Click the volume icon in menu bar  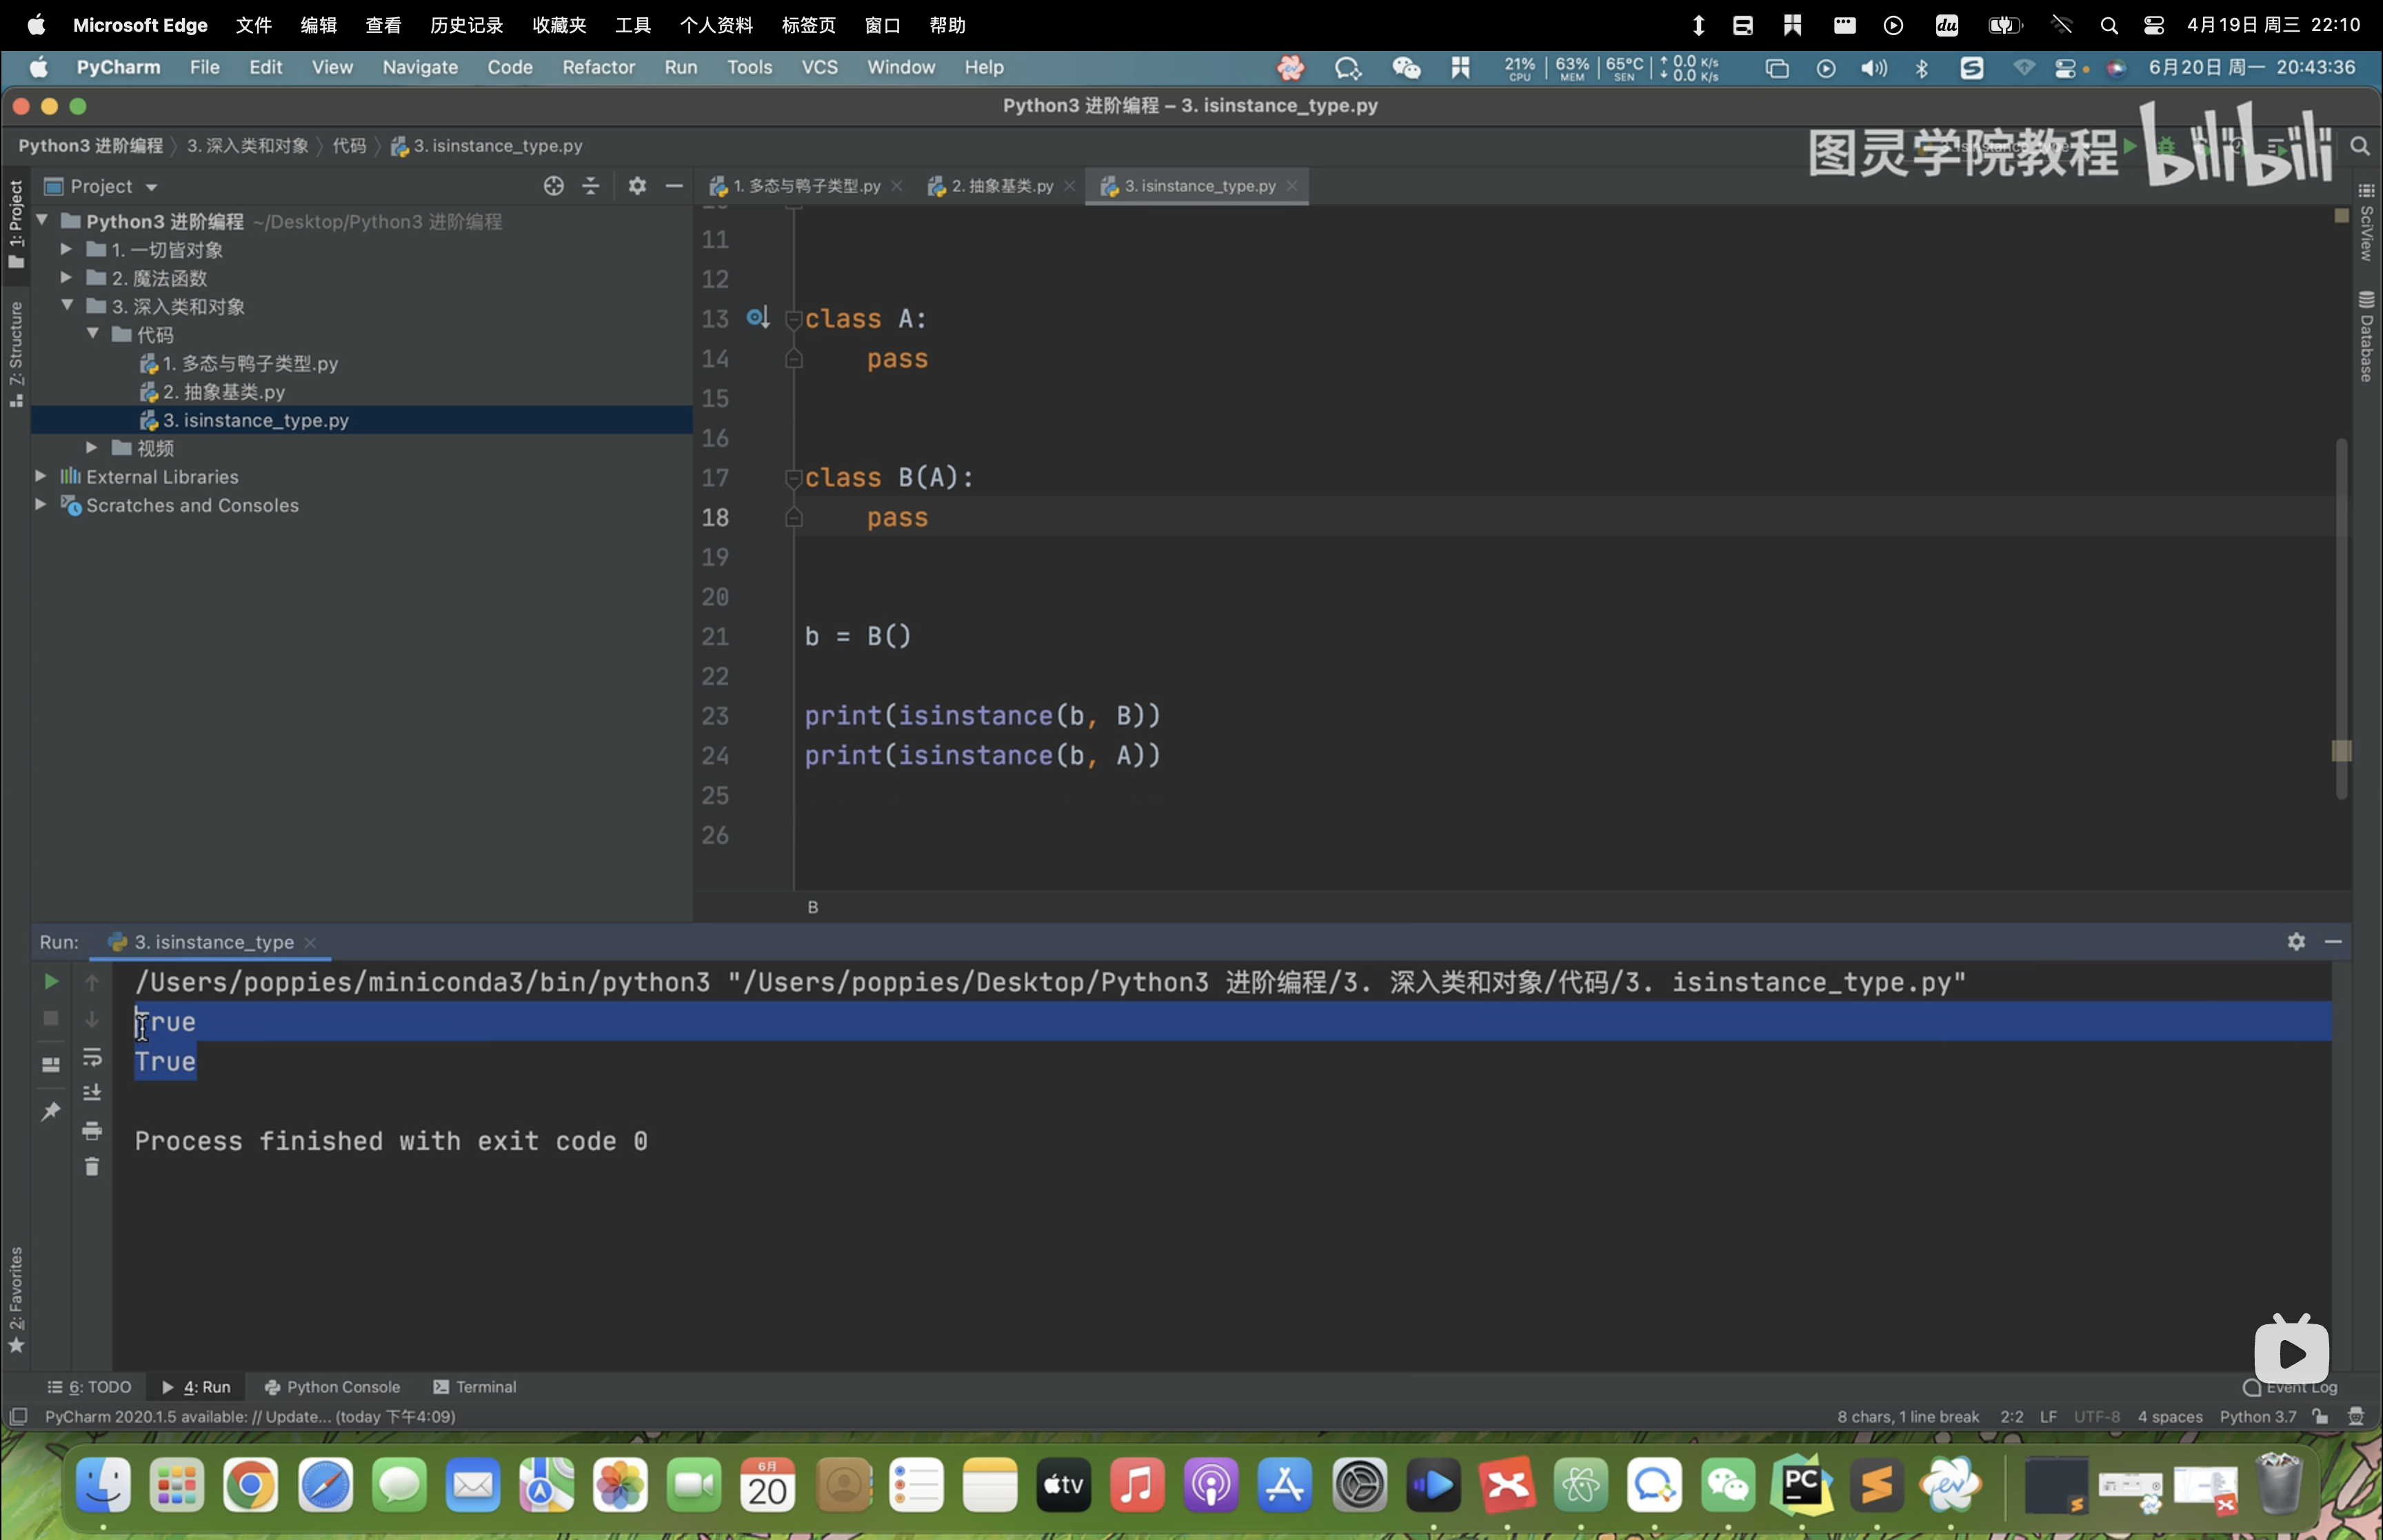click(x=1873, y=68)
